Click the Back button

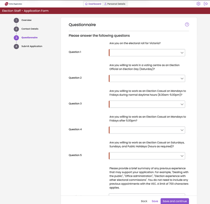click(x=144, y=201)
